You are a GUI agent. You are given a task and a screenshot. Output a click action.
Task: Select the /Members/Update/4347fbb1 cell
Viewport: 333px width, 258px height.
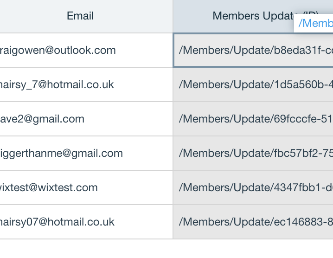[x=253, y=187]
